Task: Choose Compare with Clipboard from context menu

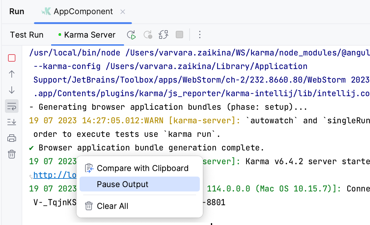Action: pyautogui.click(x=142, y=168)
